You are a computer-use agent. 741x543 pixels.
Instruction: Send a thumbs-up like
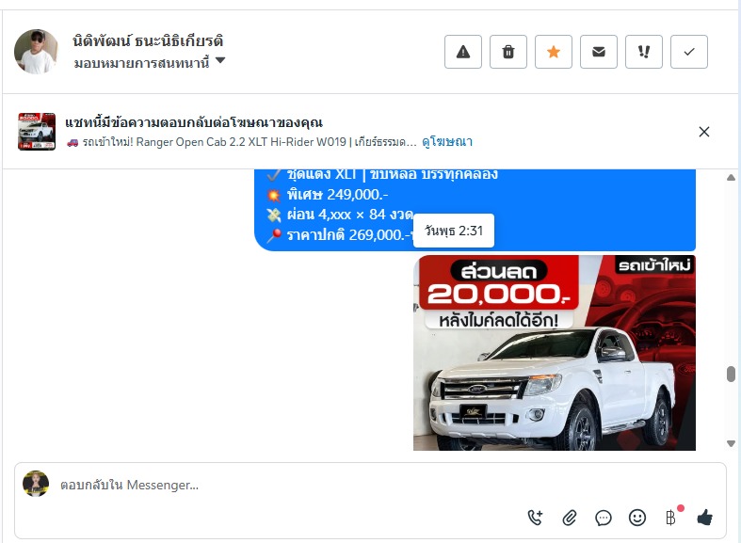tap(704, 518)
